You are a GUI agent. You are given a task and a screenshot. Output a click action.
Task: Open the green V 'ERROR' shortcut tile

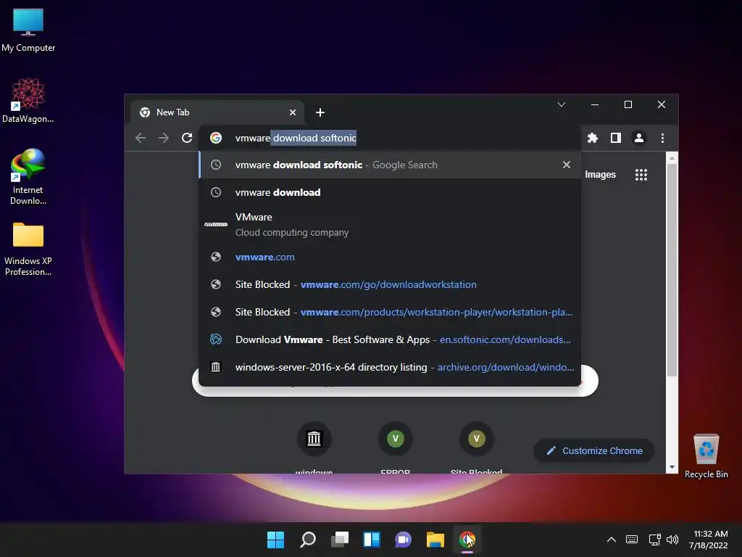click(396, 439)
